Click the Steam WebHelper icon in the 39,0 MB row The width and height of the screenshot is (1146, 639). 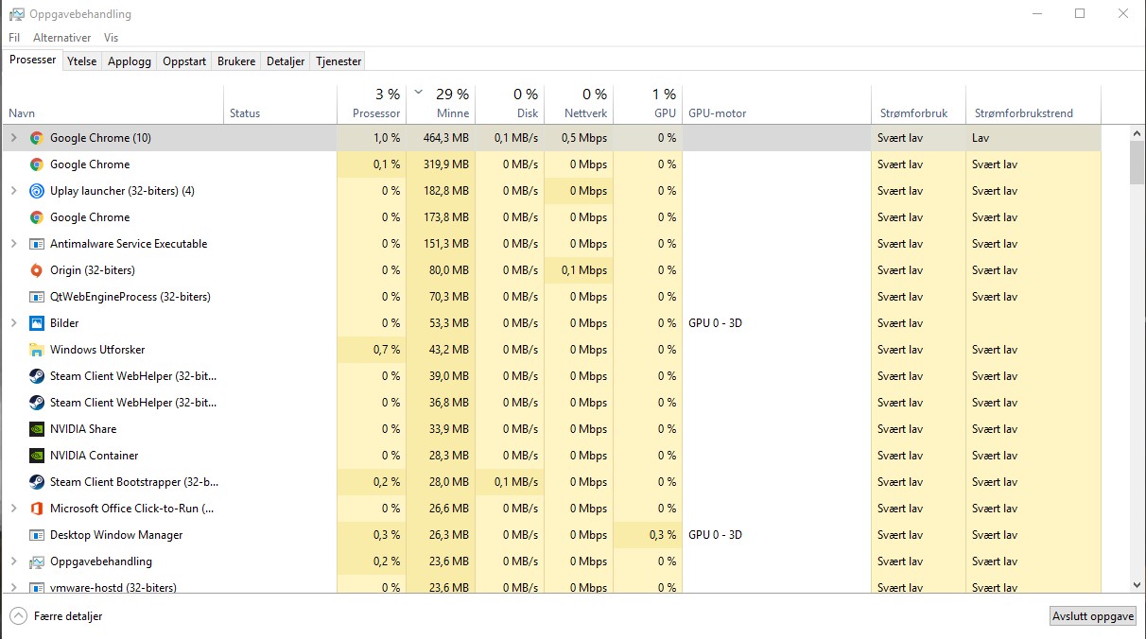(x=36, y=376)
